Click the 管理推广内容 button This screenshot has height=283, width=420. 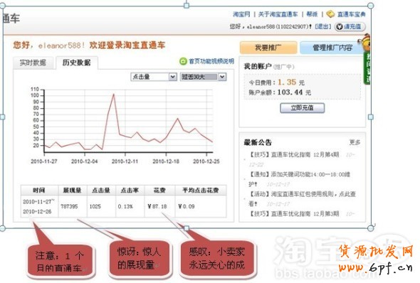coord(332,48)
